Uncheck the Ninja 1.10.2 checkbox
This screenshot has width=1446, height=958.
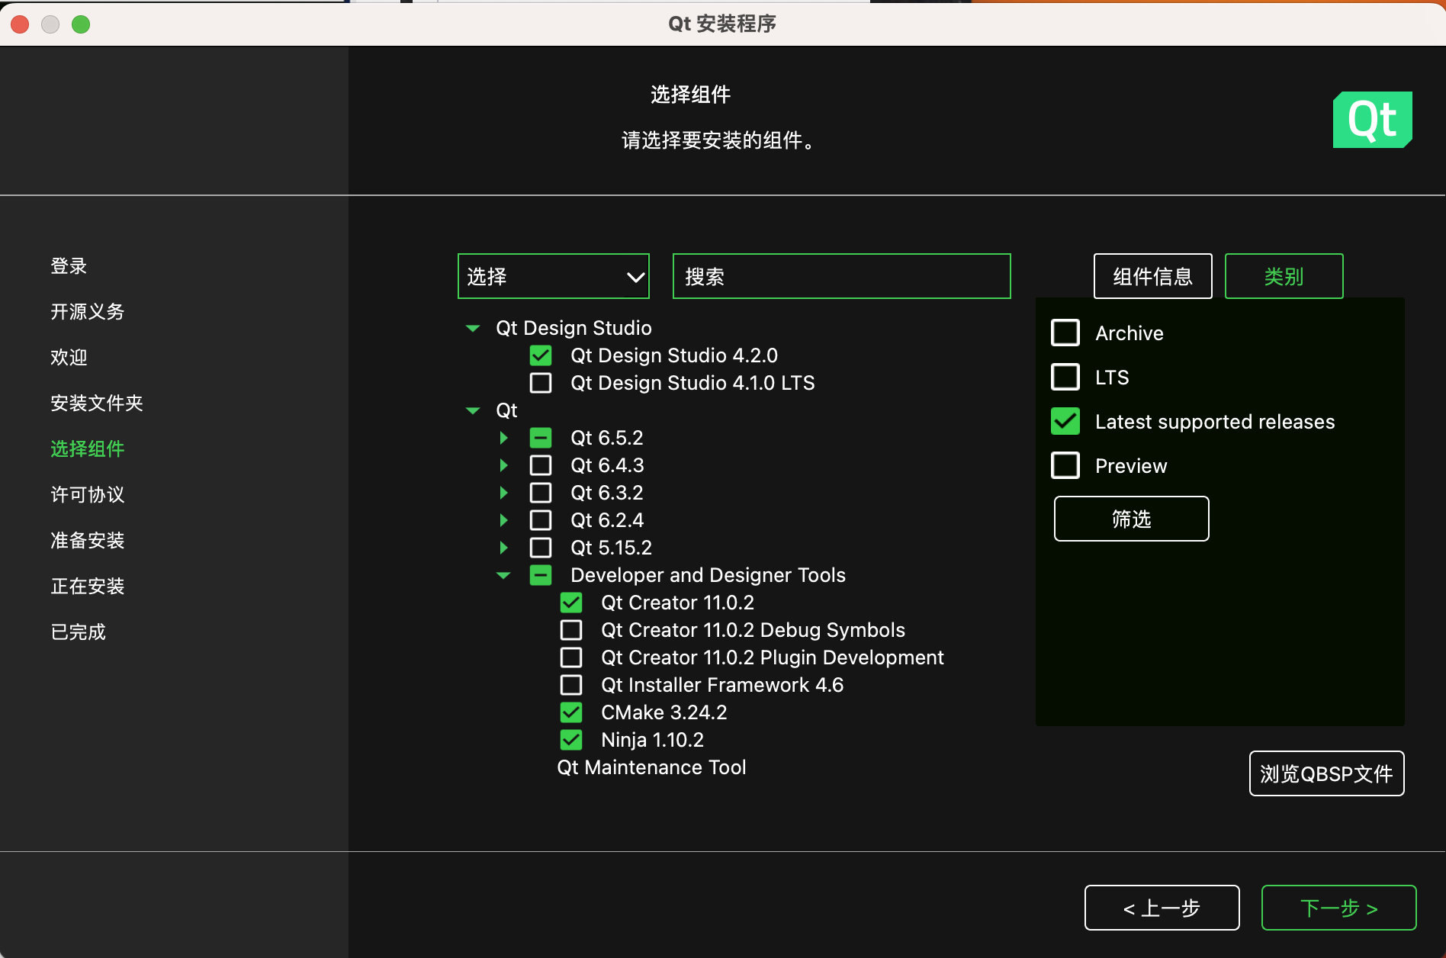pyautogui.click(x=571, y=740)
